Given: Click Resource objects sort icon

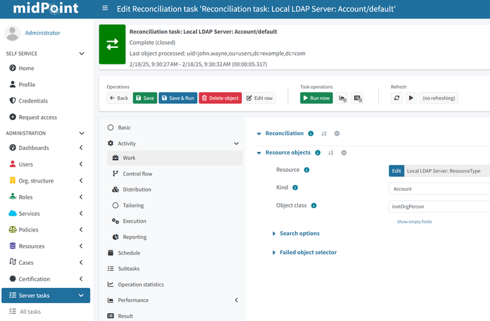Looking at the screenshot, I should [x=330, y=153].
